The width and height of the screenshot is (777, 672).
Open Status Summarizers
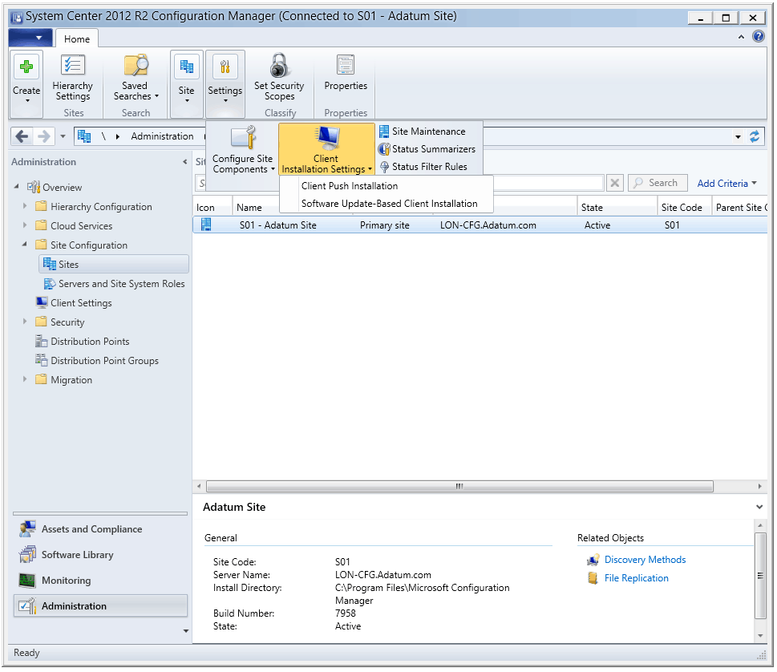point(427,149)
